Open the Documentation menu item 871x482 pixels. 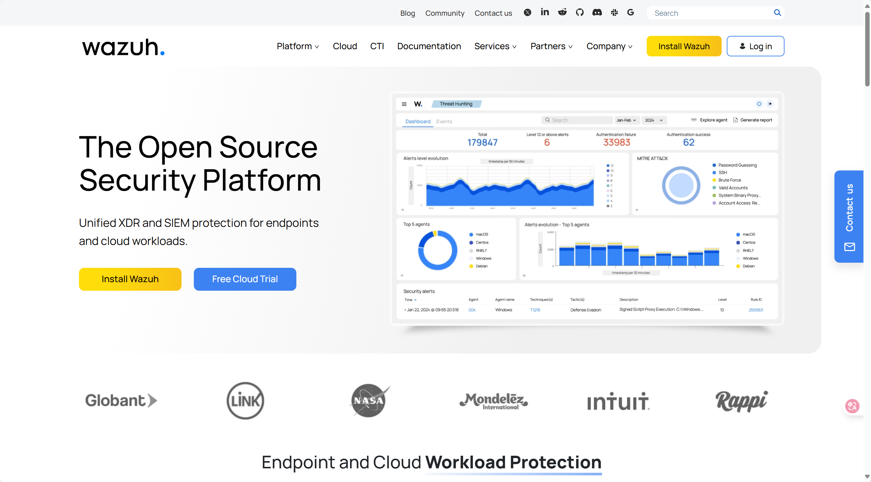[429, 46]
